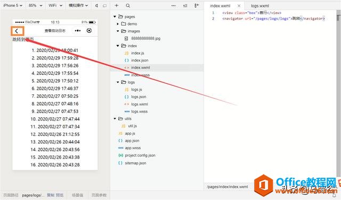This screenshot has height=200, width=341.
Task: Open the three-dot menu in the WeChat capsule
Action: [x=77, y=31]
